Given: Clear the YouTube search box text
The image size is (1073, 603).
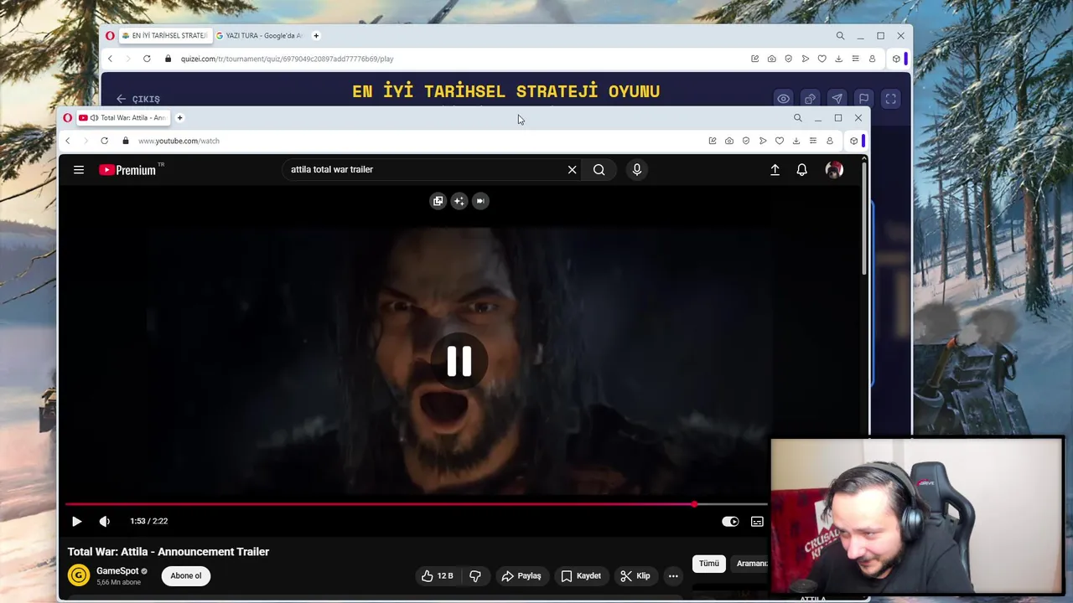Looking at the screenshot, I should pos(572,170).
